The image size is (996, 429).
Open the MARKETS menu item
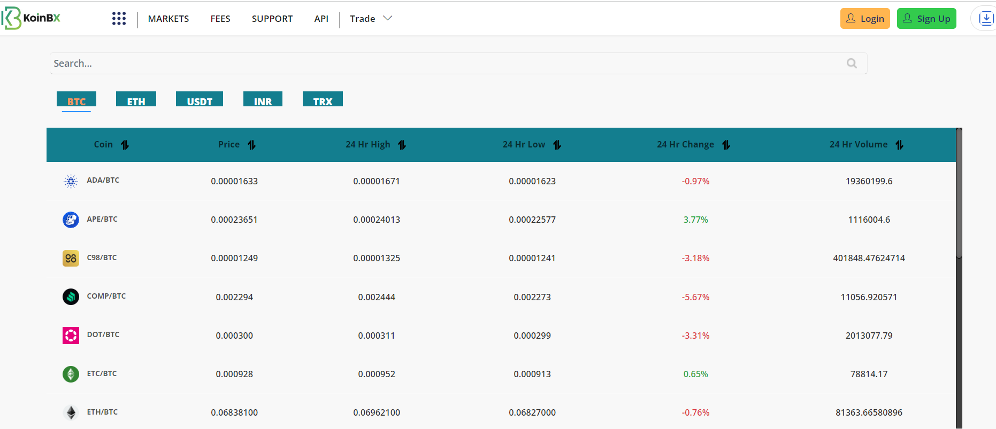click(168, 19)
